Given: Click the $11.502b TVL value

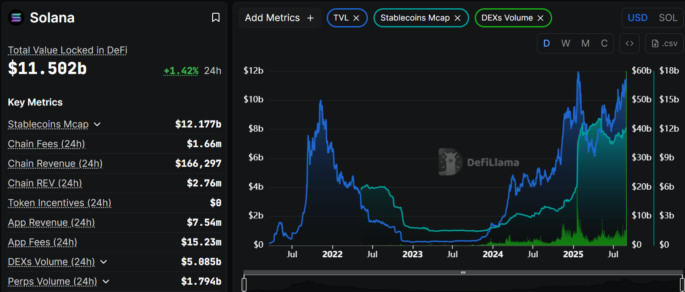Looking at the screenshot, I should 47,69.
